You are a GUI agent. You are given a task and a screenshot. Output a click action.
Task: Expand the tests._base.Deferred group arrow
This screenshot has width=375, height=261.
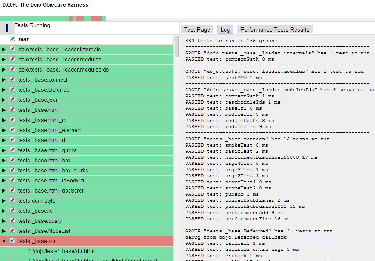pos(4,90)
